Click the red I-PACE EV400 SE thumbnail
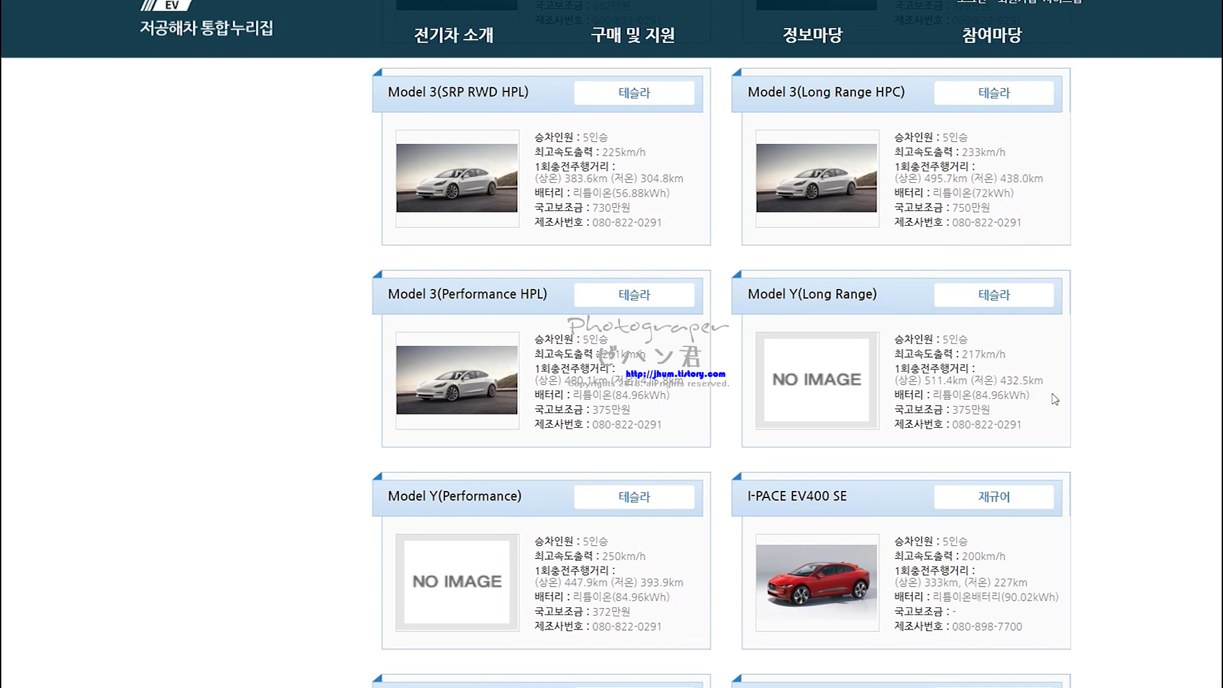1223x688 pixels. click(816, 582)
